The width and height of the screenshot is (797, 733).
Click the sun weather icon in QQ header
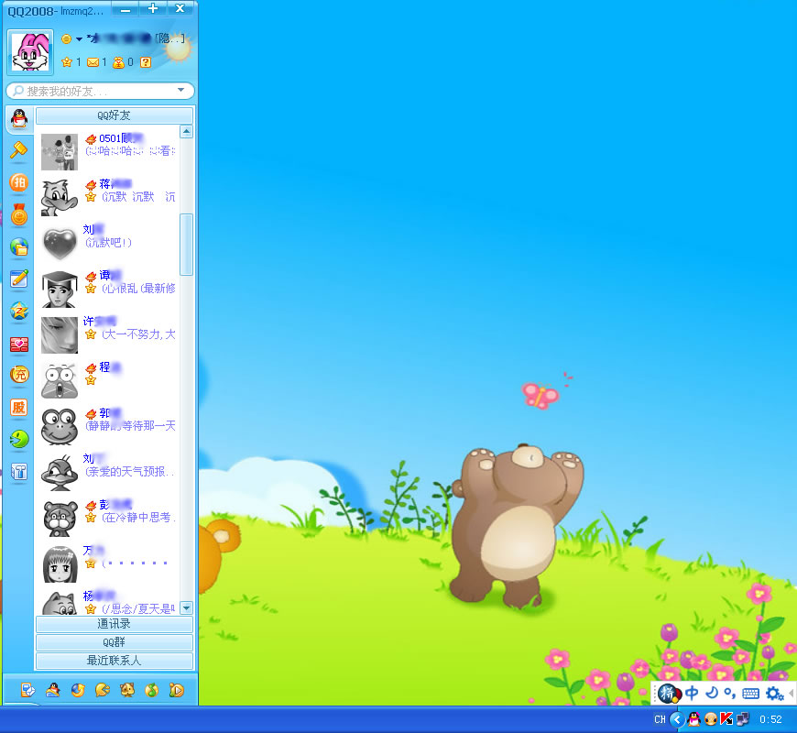click(178, 49)
